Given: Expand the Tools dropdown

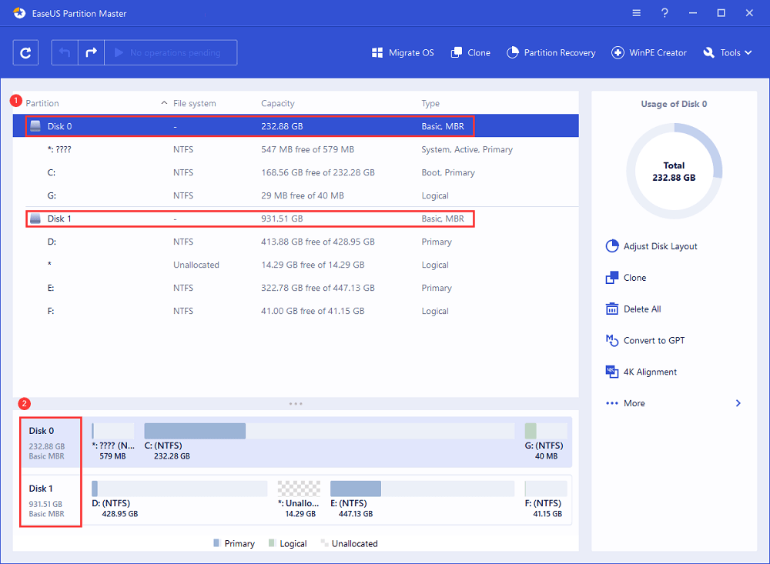Looking at the screenshot, I should pos(728,52).
